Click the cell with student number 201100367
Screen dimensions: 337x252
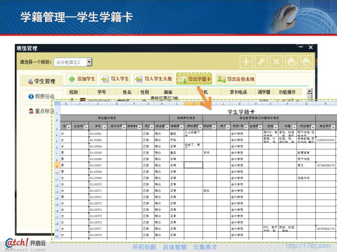pyautogui.click(x=98, y=165)
